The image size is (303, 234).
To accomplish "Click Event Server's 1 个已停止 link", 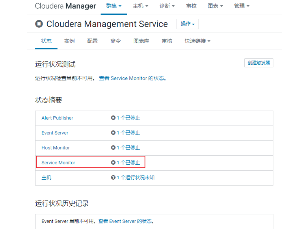I will click(128, 133).
